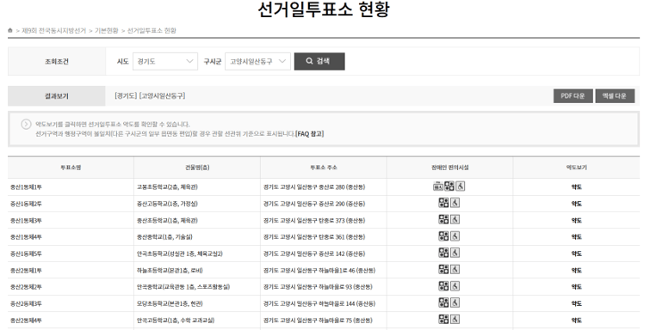Go to 제9회 전국동시지방선거 breadcrumb
Viewport: 650px width, 330px height.
pyautogui.click(x=53, y=31)
